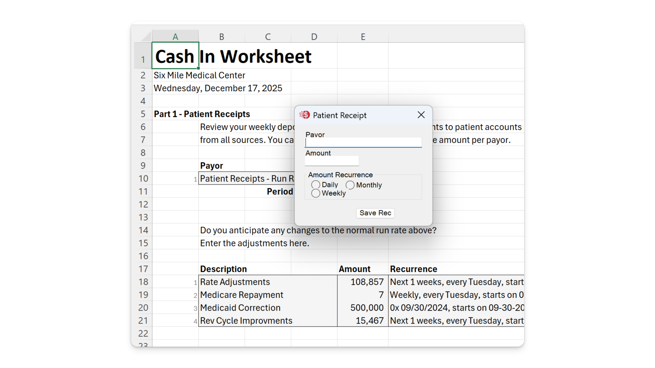
Task: Choose the Weekly recurrence radio button
Action: click(316, 193)
